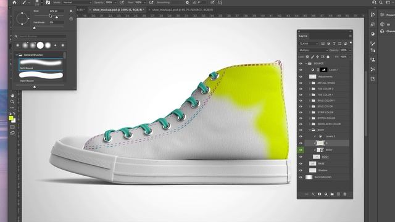Click the delete layer trash icon
The width and height of the screenshot is (395, 222).
pos(344,194)
